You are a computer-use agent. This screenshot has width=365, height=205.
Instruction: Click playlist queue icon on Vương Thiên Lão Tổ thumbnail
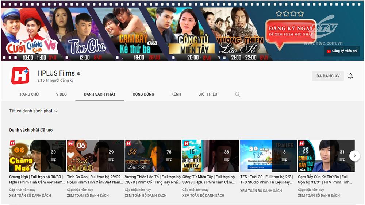[169, 160]
